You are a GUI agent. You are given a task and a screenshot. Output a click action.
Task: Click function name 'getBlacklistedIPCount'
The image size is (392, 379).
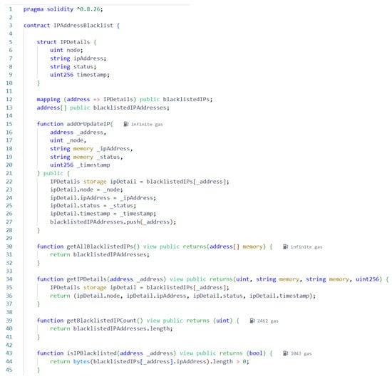pyautogui.click(x=101, y=321)
